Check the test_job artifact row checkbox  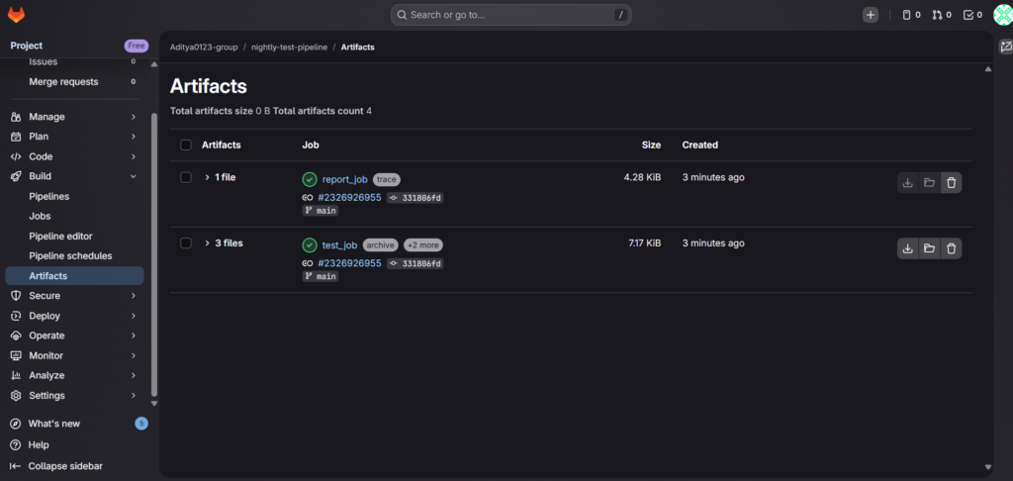(x=186, y=243)
